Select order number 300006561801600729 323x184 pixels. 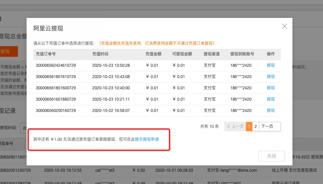click(x=56, y=88)
